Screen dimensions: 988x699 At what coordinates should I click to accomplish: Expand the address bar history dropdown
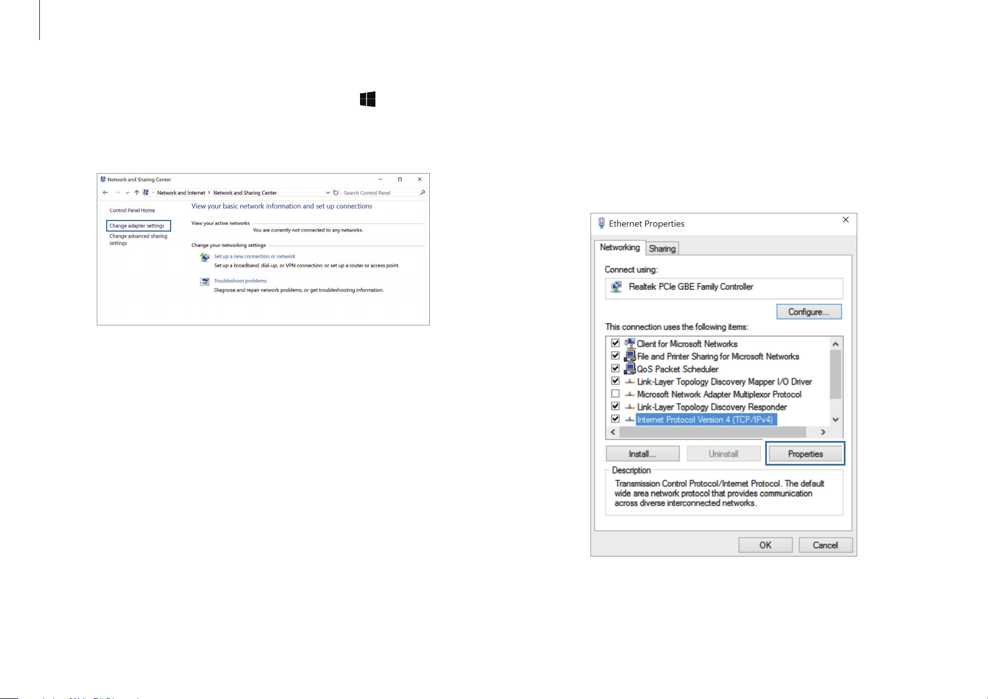(328, 192)
